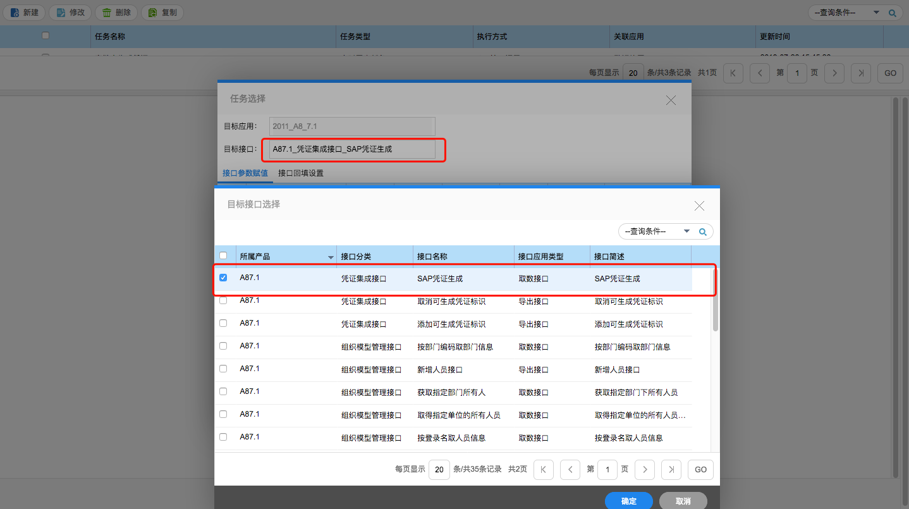
Task: Toggle select-all checkbox in dialog table header
Action: [x=223, y=255]
